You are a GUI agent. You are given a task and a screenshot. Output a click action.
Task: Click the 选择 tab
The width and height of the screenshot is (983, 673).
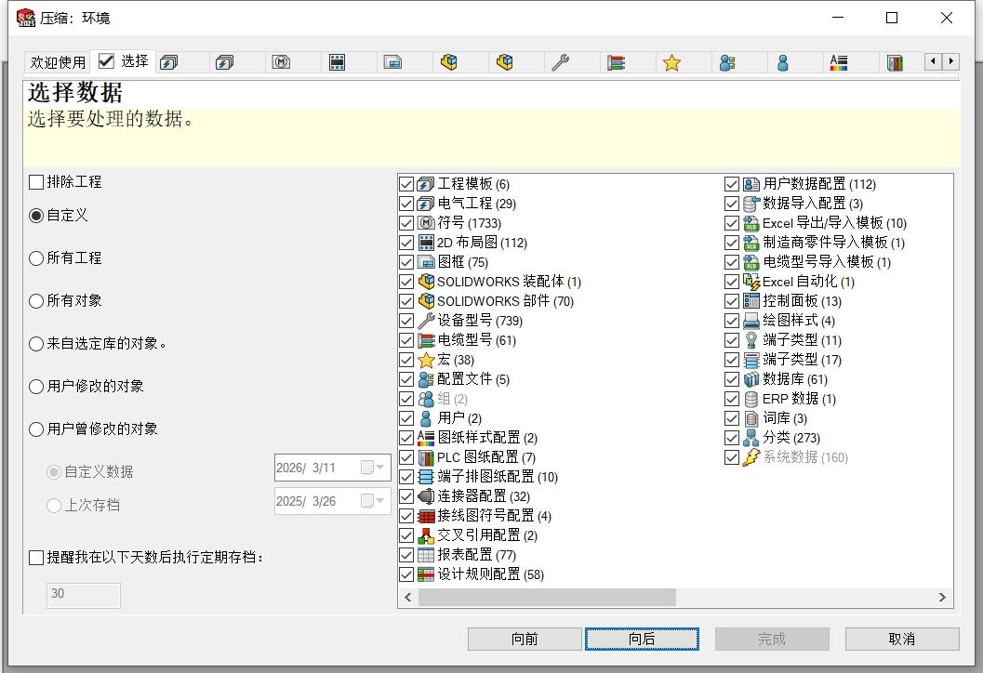124,61
